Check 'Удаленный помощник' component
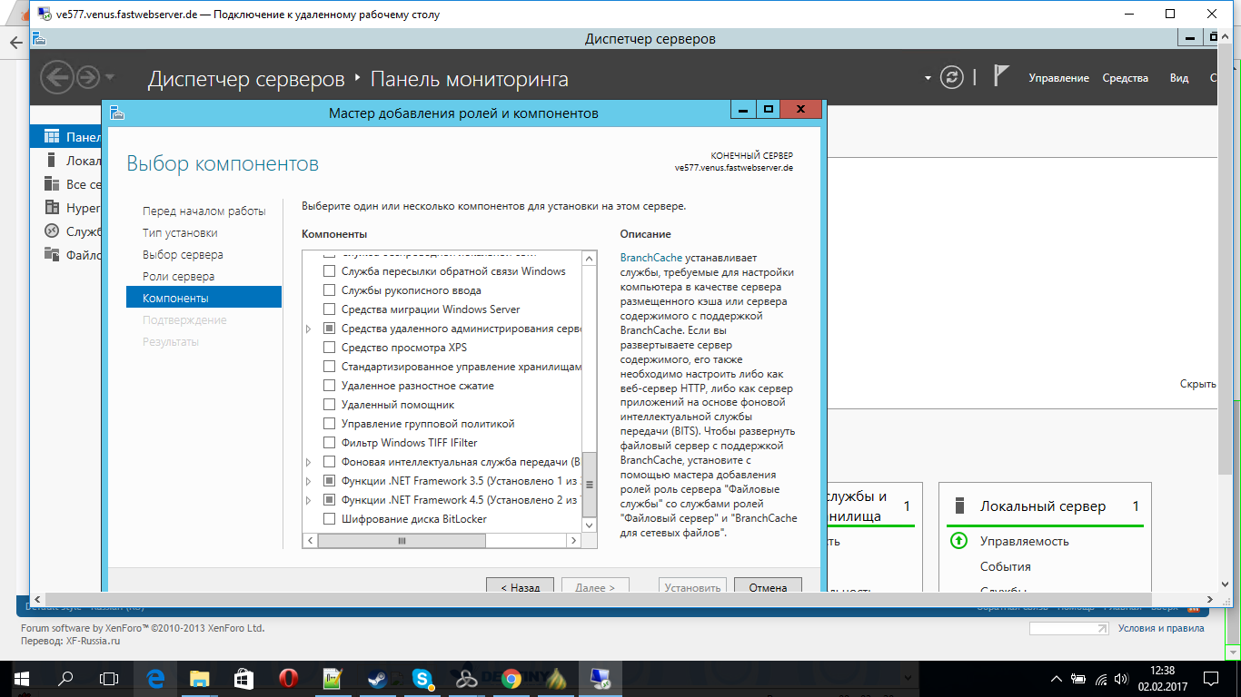The width and height of the screenshot is (1241, 697). 330,405
